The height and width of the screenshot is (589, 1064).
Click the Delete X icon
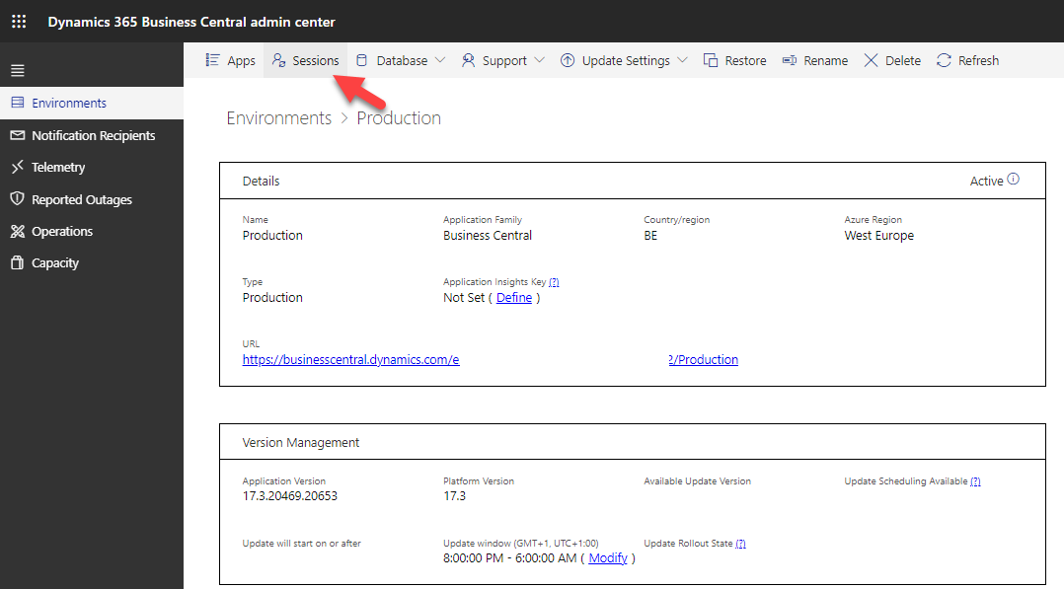coord(871,60)
